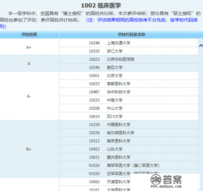Click the scroll-up chevron arrow
The height and width of the screenshot is (192, 203).
201,45
